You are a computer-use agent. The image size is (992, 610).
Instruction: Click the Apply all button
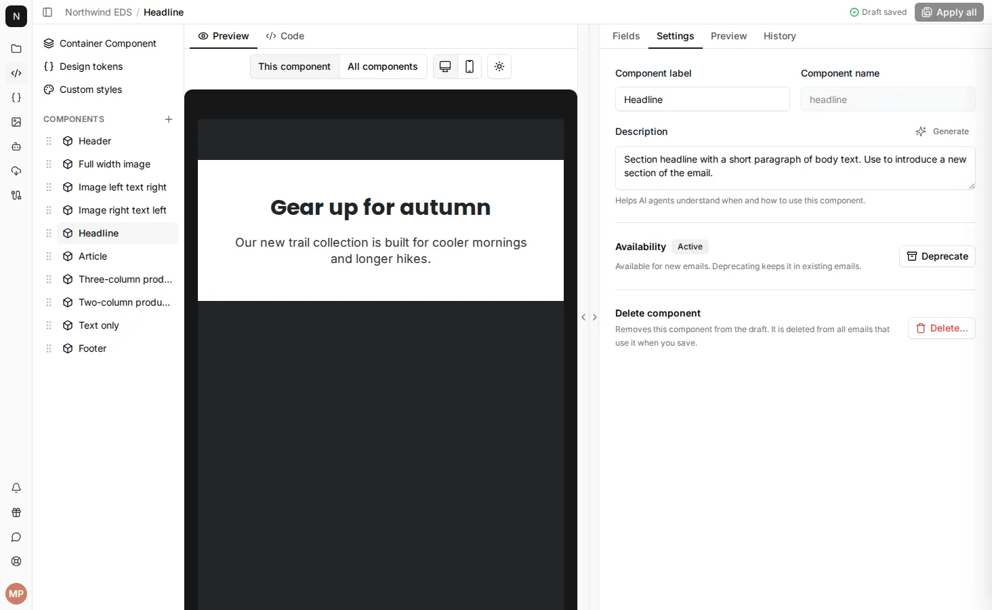[x=949, y=12]
